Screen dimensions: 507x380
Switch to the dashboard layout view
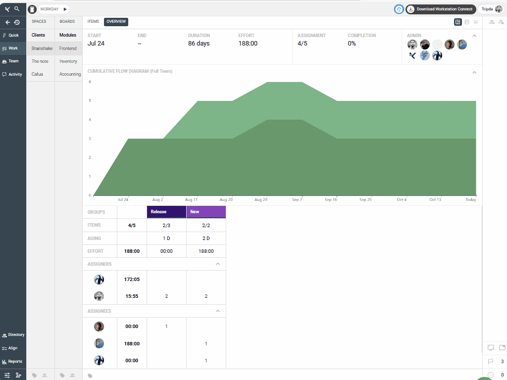[x=458, y=22]
